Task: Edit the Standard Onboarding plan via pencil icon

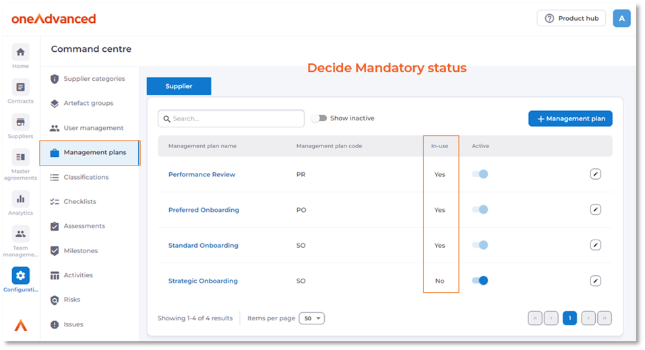Action: click(x=595, y=245)
